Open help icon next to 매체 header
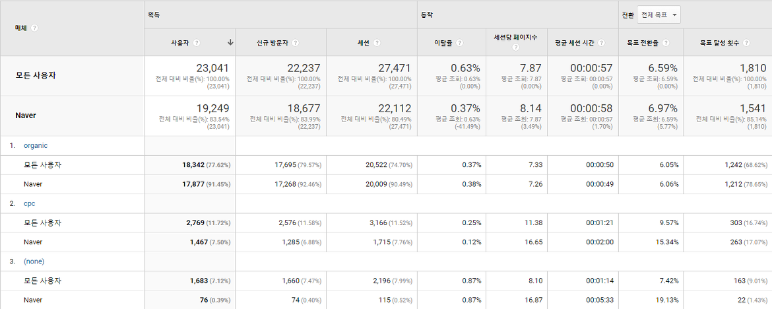Viewport: 772px width, 309px height. click(34, 28)
